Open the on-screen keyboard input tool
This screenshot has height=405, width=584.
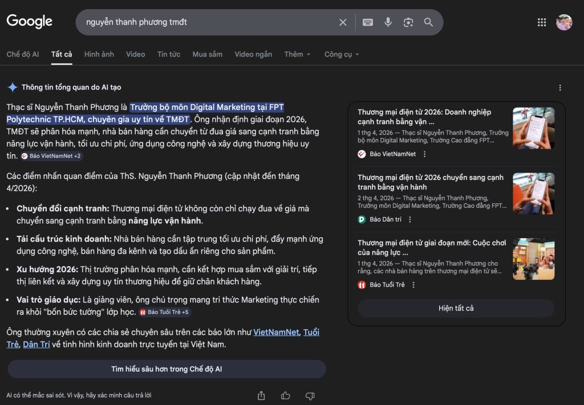point(368,22)
